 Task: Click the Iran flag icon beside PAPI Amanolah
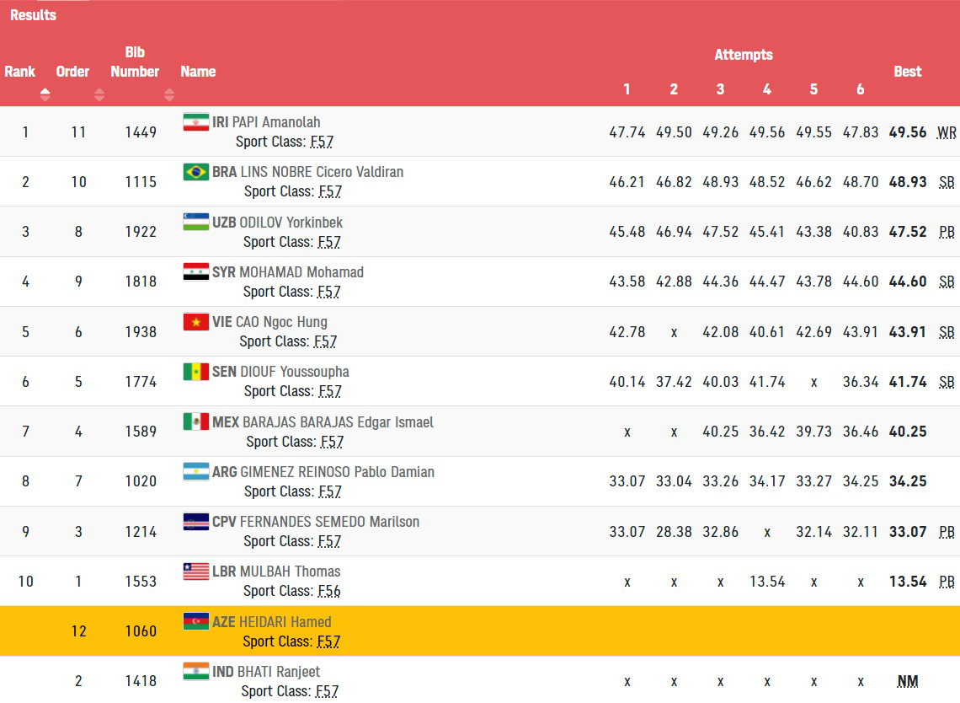(196, 121)
